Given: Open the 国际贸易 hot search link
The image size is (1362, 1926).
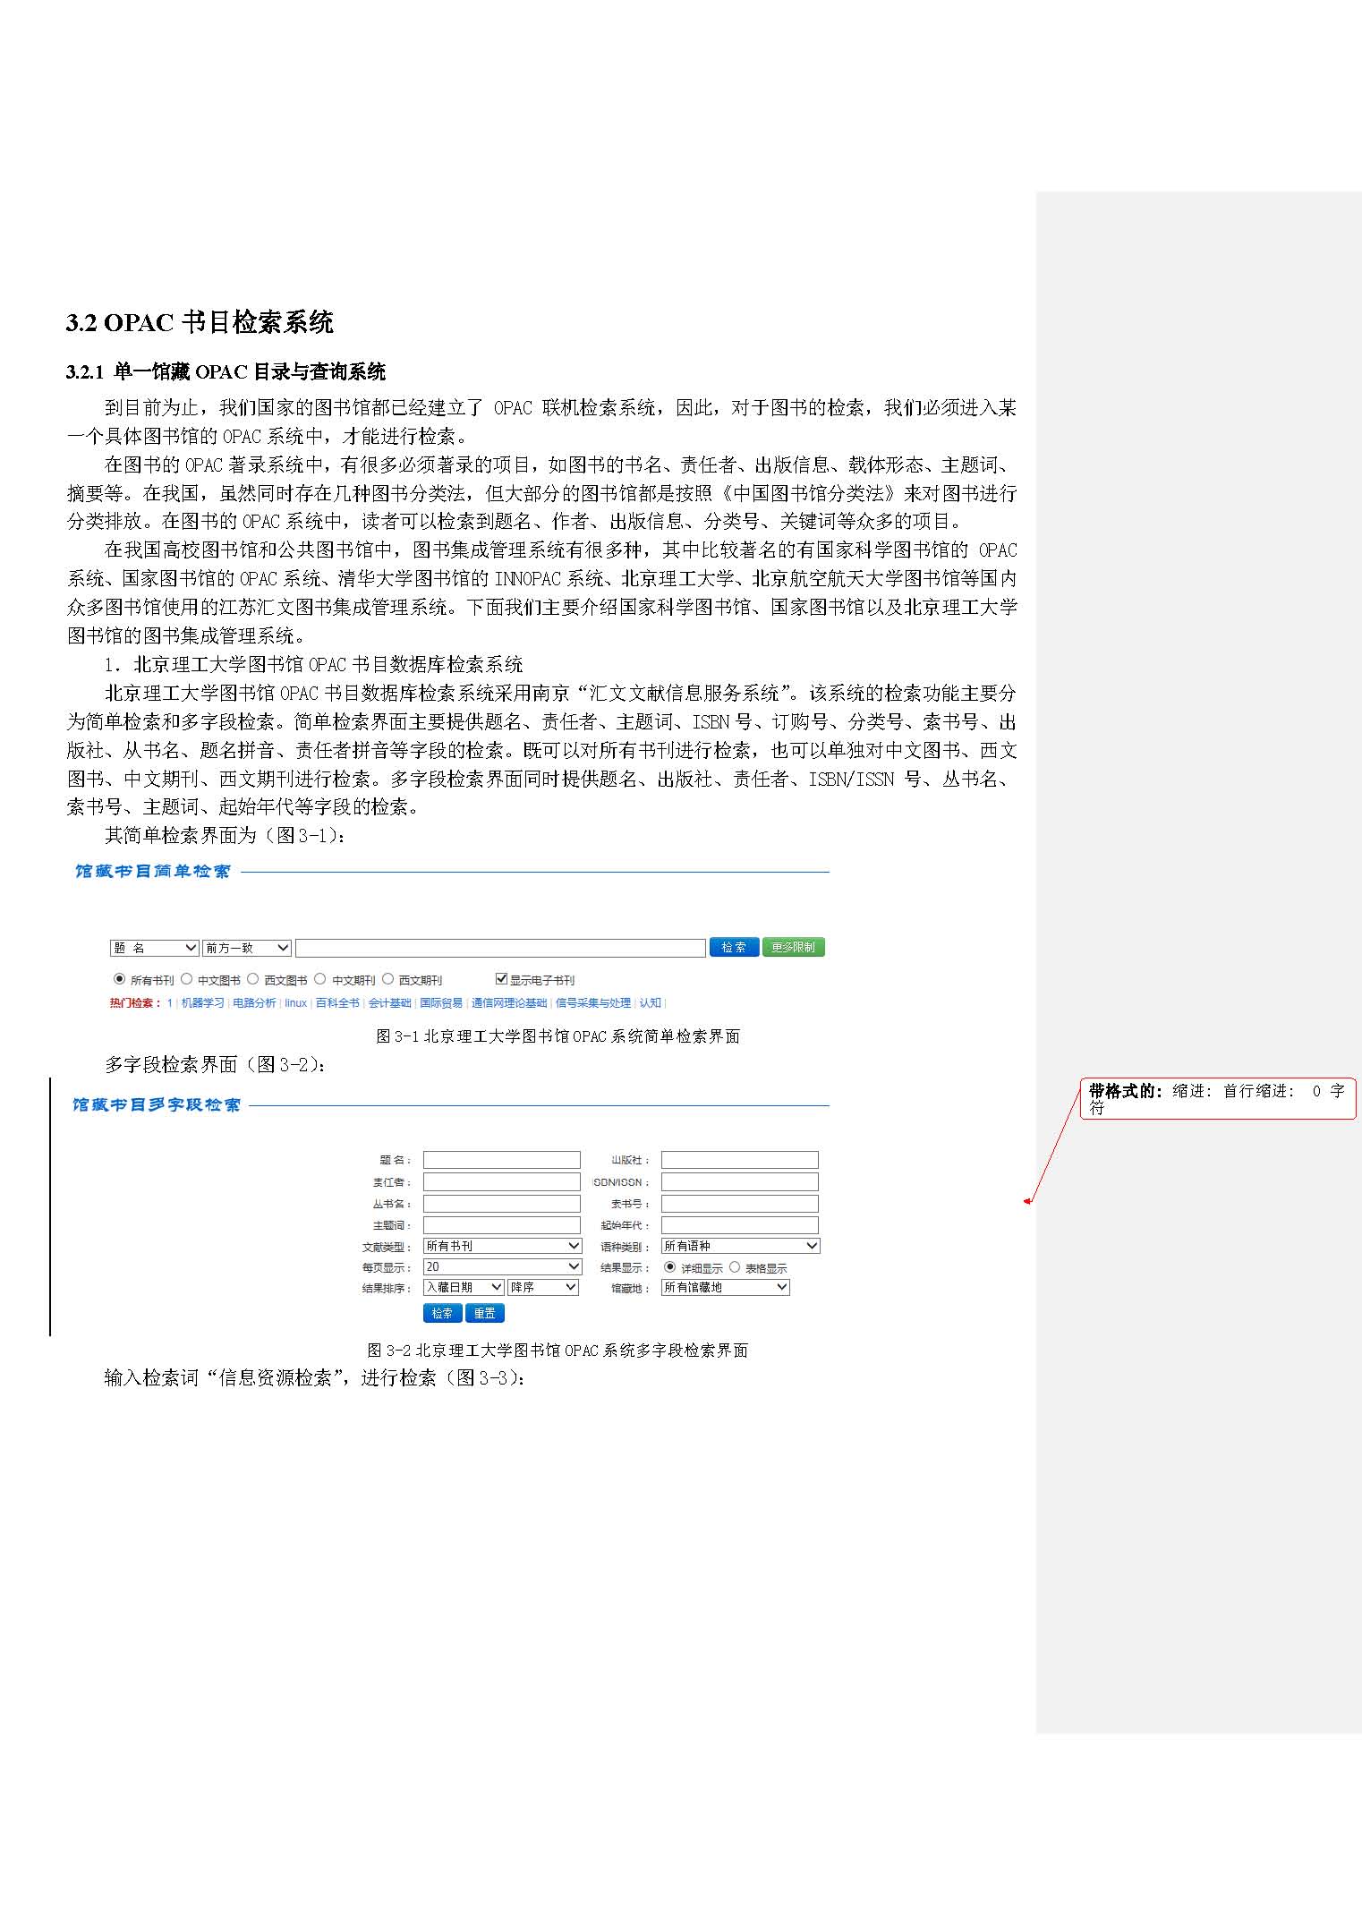Looking at the screenshot, I should (441, 1003).
